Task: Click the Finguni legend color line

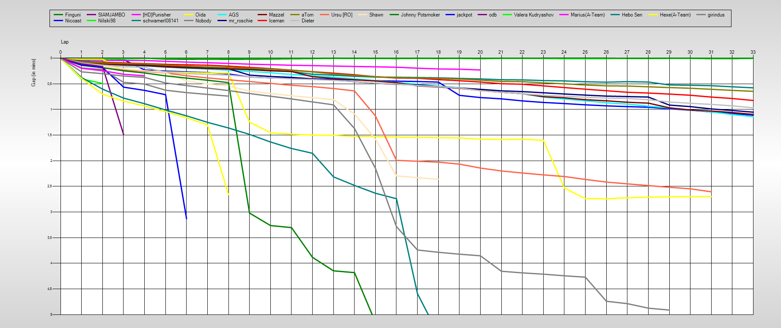Action: click(x=58, y=15)
